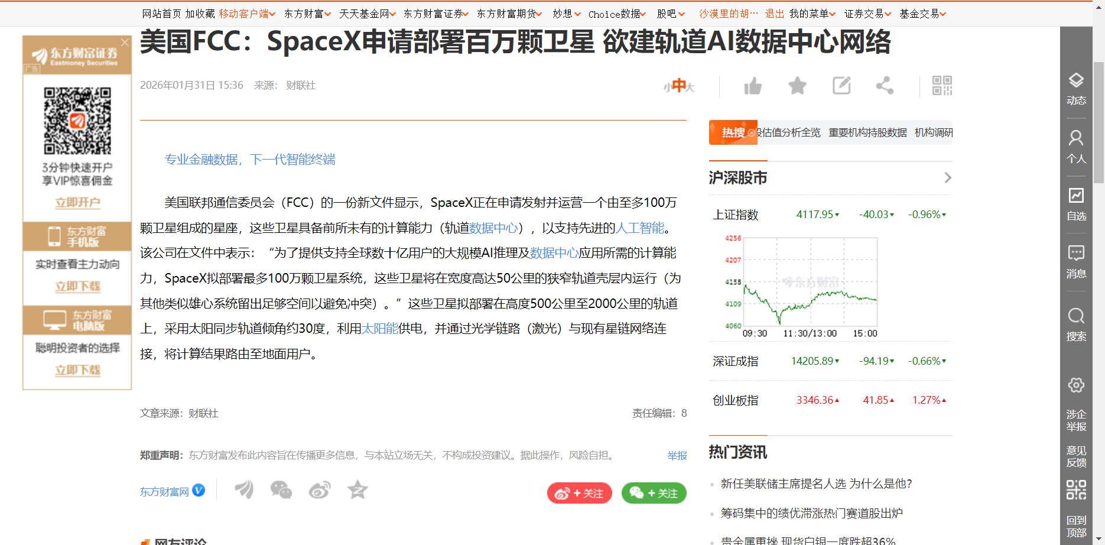Set font size to medium (中)
The width and height of the screenshot is (1105, 545).
[x=679, y=85]
